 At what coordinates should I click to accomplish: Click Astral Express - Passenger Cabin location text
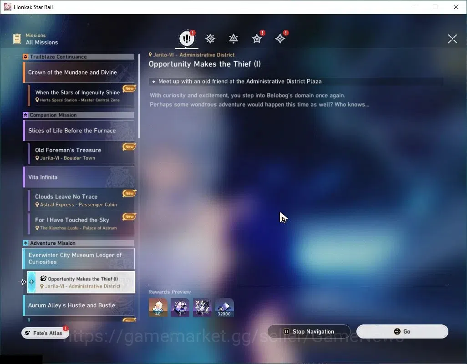click(78, 204)
